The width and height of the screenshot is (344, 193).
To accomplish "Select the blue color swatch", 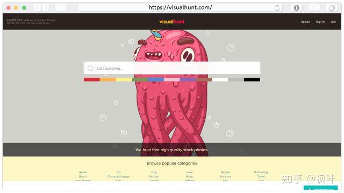I will (x=156, y=79).
